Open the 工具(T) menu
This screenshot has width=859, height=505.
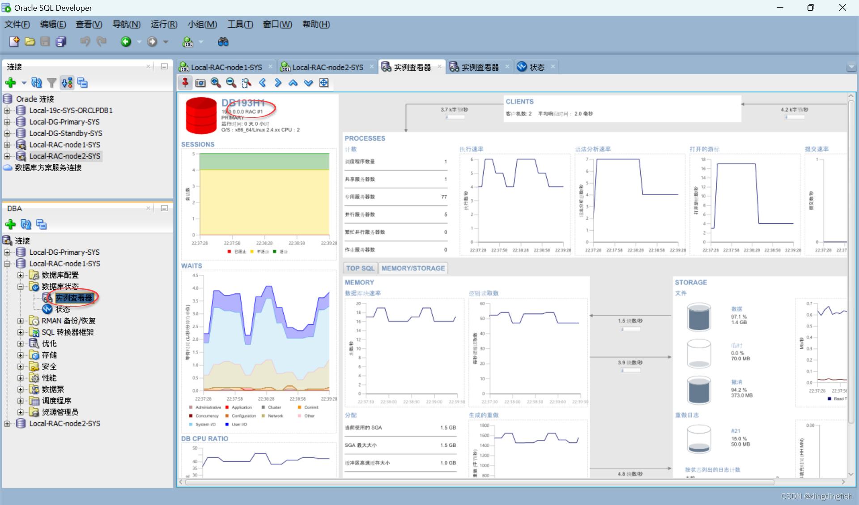tap(240, 24)
